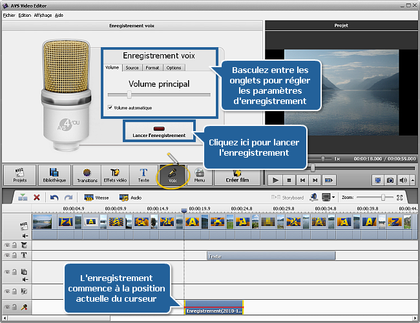420x323 pixels.
Task: Switch to the Format tab
Action: point(152,67)
